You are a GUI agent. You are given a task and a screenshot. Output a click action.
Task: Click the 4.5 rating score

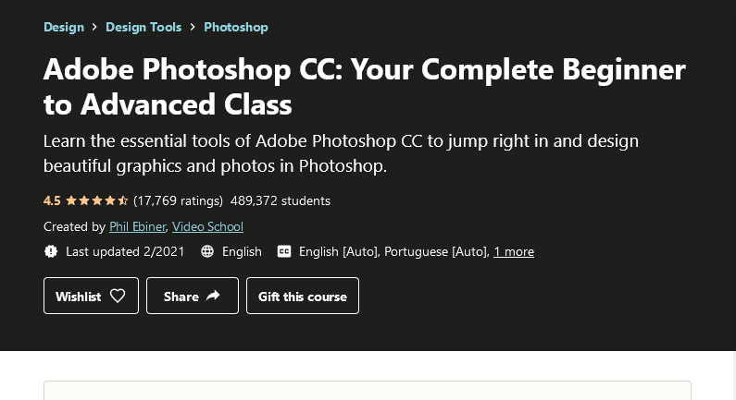(x=52, y=201)
